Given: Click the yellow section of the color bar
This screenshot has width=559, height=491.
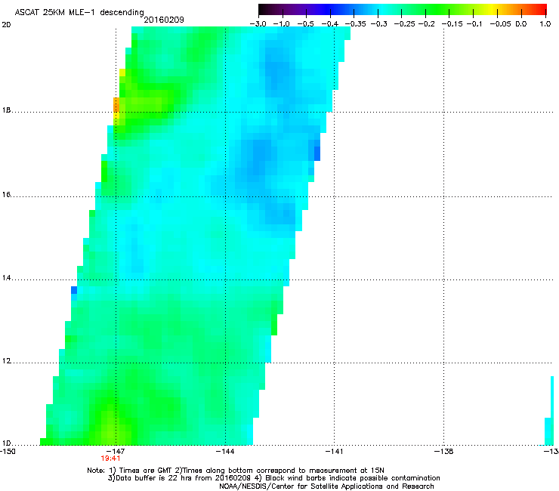Looking at the screenshot, I should [x=493, y=10].
